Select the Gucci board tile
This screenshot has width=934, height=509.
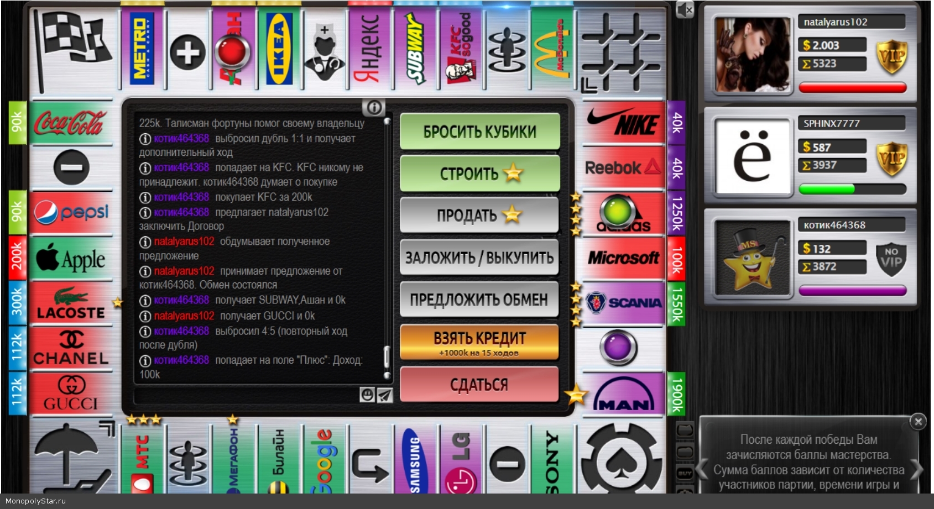point(71,393)
